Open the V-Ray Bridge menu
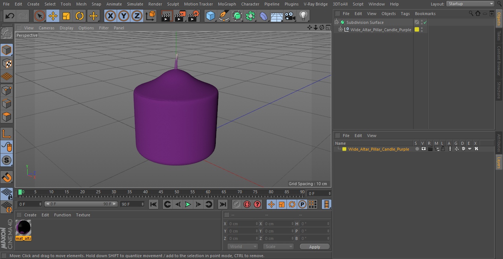 [316, 4]
